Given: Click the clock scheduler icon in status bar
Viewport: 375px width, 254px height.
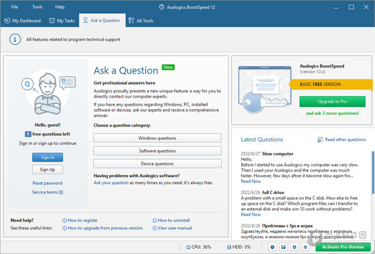Looking at the screenshot, I should pos(272,247).
